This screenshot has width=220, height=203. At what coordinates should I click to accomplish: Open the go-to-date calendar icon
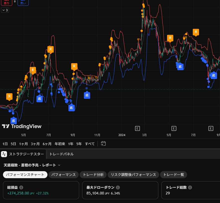tap(103, 144)
